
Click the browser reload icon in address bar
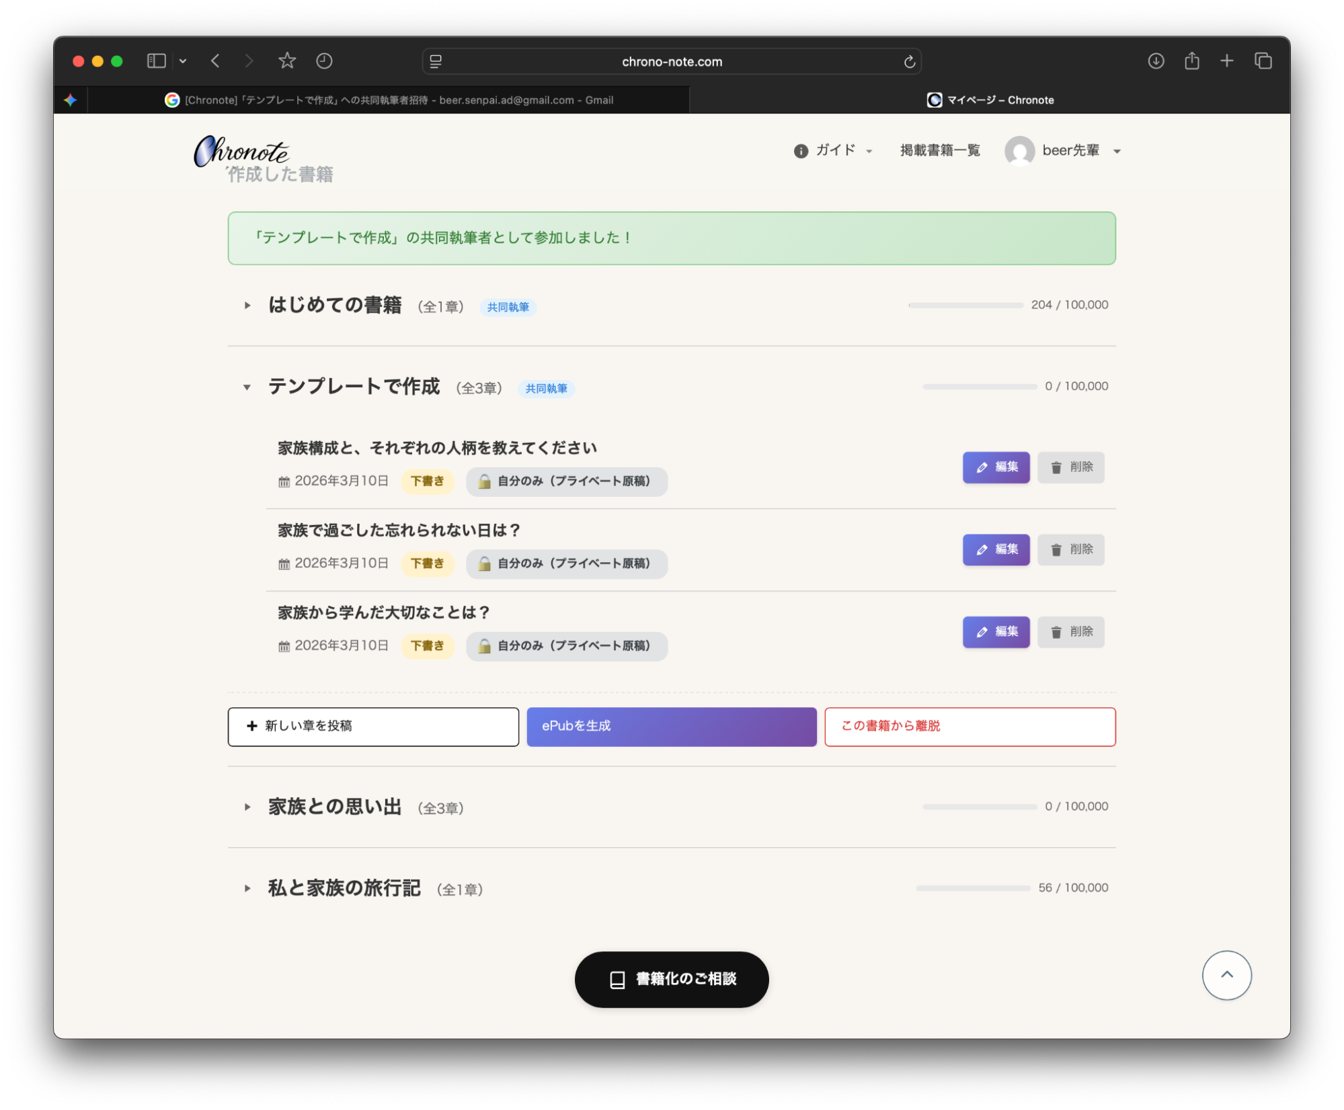909,61
